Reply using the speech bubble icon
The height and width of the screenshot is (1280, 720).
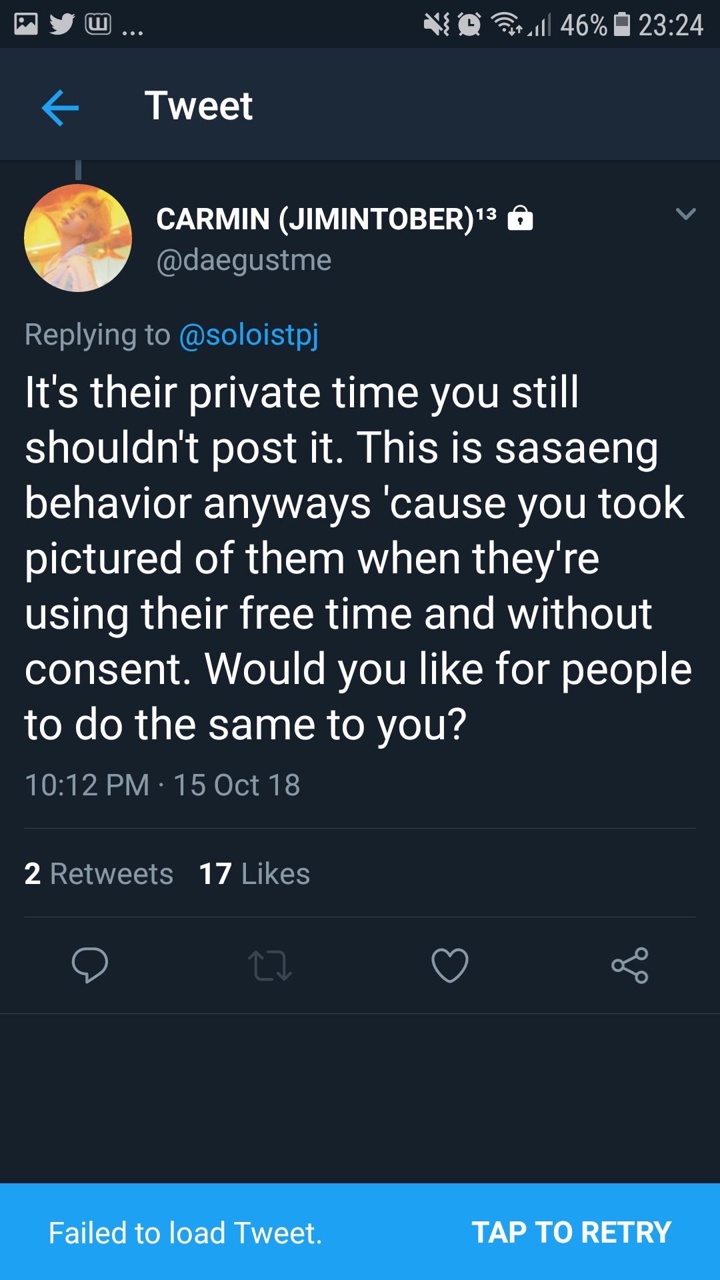pyautogui.click(x=90, y=965)
